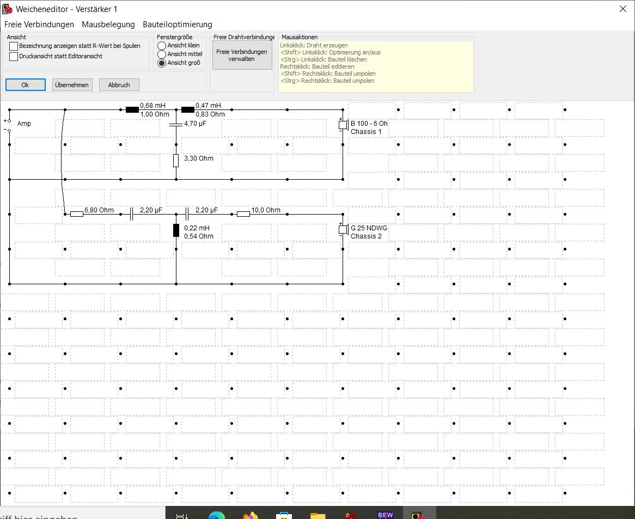This screenshot has height=519, width=635.
Task: Click the Amp plus terminal
Action: point(9,121)
